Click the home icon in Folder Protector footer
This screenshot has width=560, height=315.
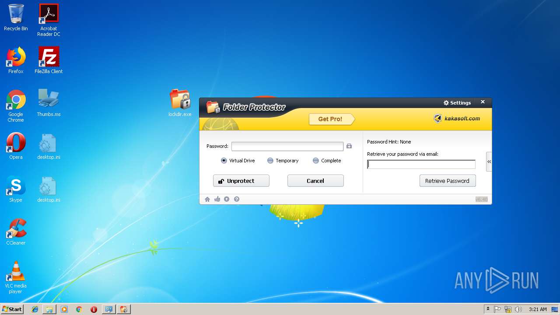[207, 199]
